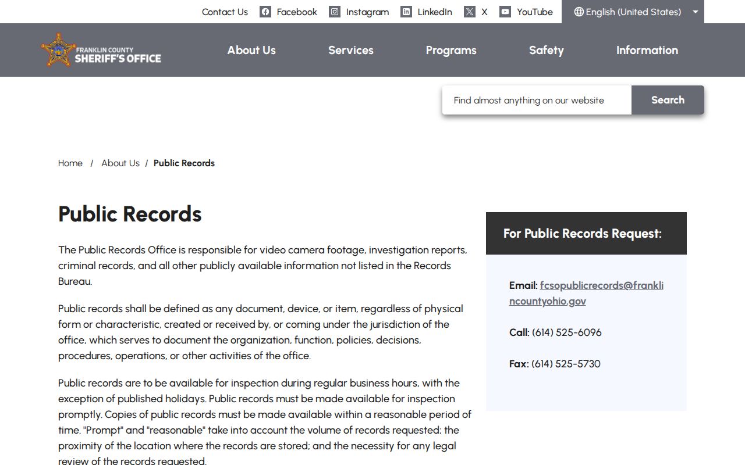Click the globe language icon
This screenshot has width=745, height=465.
coord(579,12)
